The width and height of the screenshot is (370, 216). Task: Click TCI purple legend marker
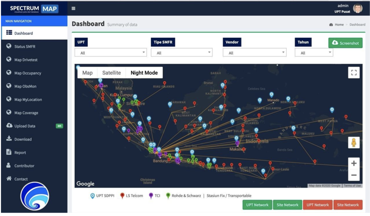pyautogui.click(x=151, y=196)
